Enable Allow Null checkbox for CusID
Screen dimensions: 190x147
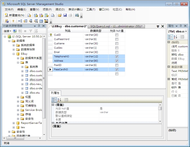117,35
